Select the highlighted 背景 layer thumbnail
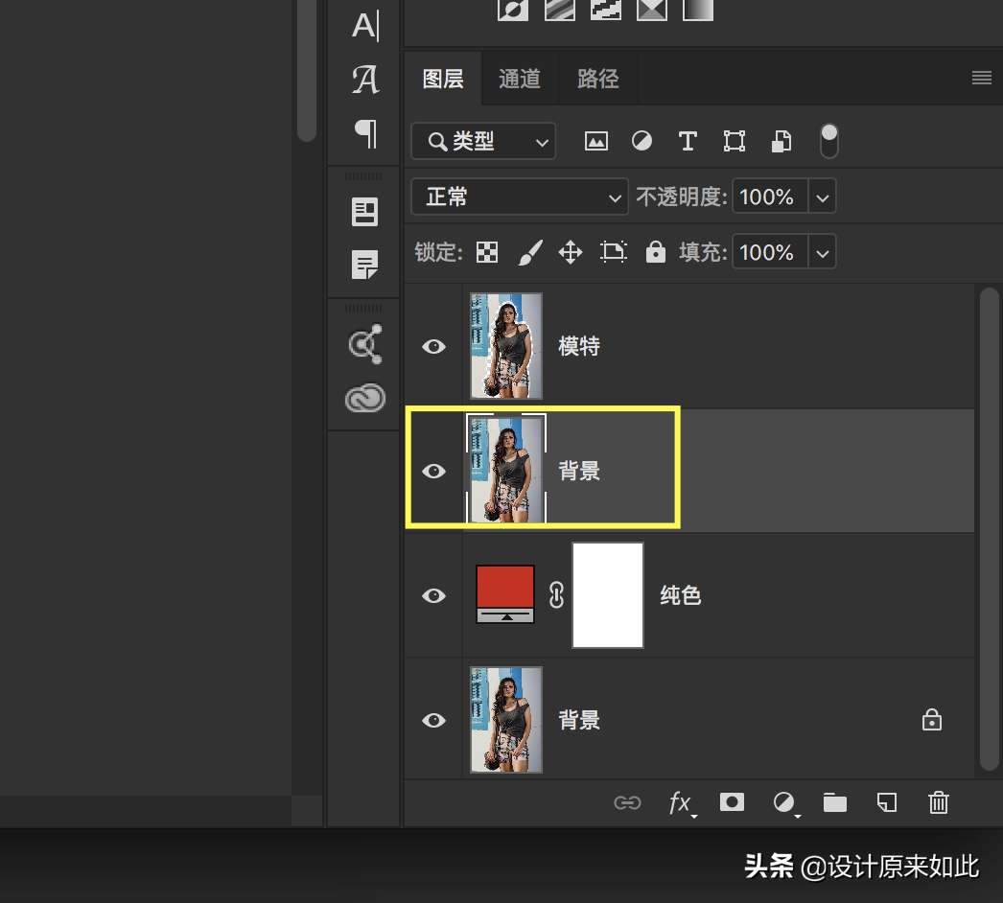This screenshot has width=1003, height=903. [x=506, y=470]
